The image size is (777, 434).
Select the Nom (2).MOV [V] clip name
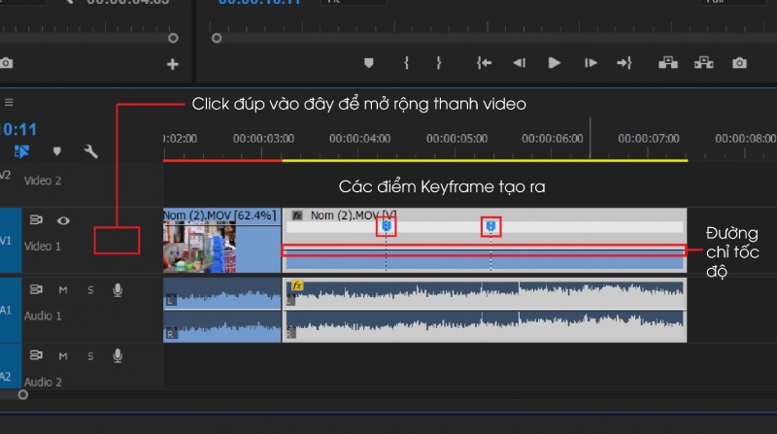tap(354, 216)
